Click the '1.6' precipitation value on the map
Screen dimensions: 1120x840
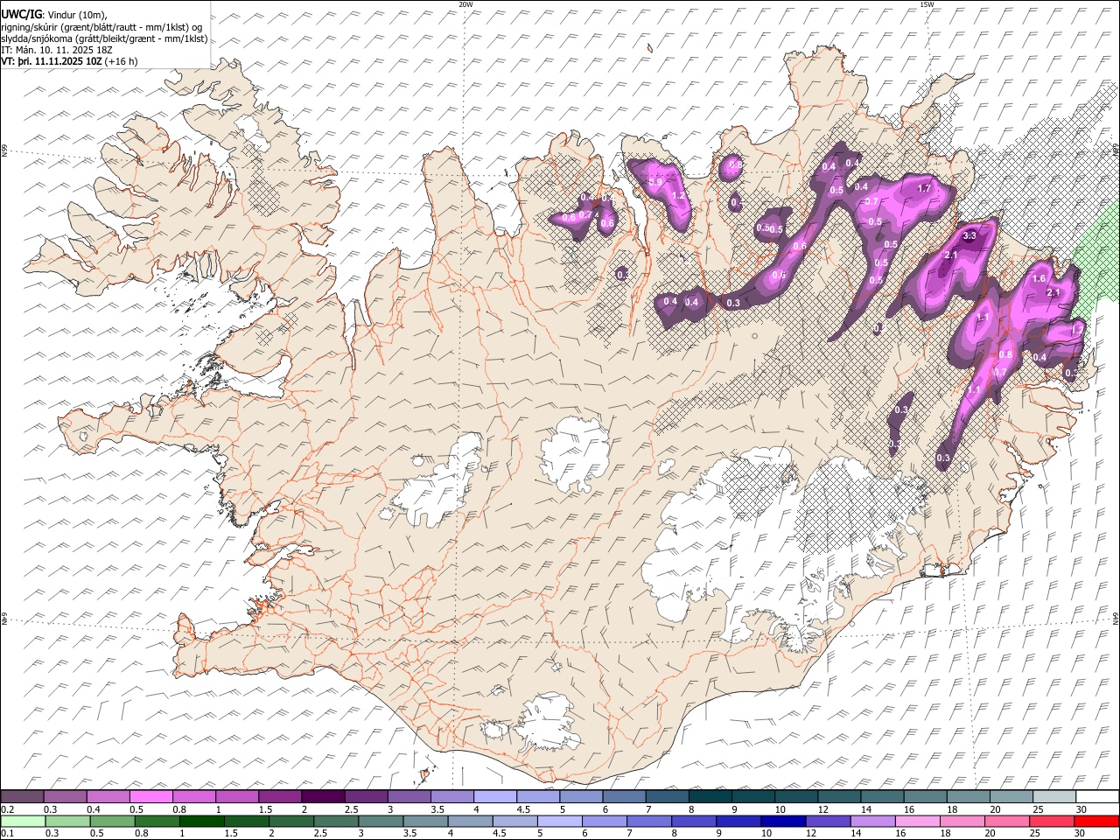[x=1039, y=278]
